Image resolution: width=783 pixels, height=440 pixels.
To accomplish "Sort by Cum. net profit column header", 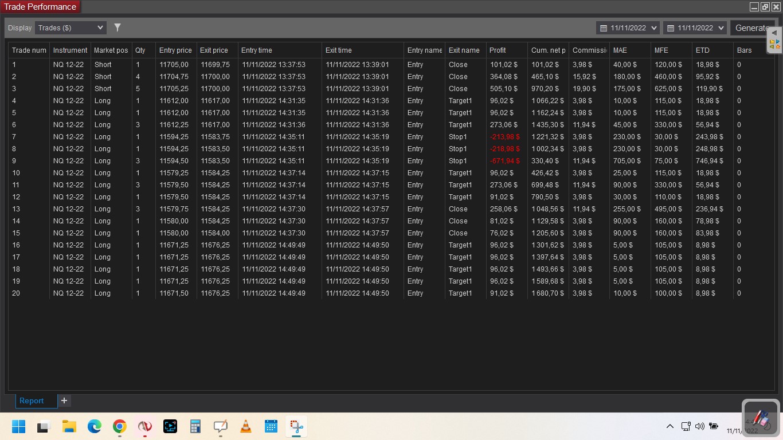I will pyautogui.click(x=548, y=50).
